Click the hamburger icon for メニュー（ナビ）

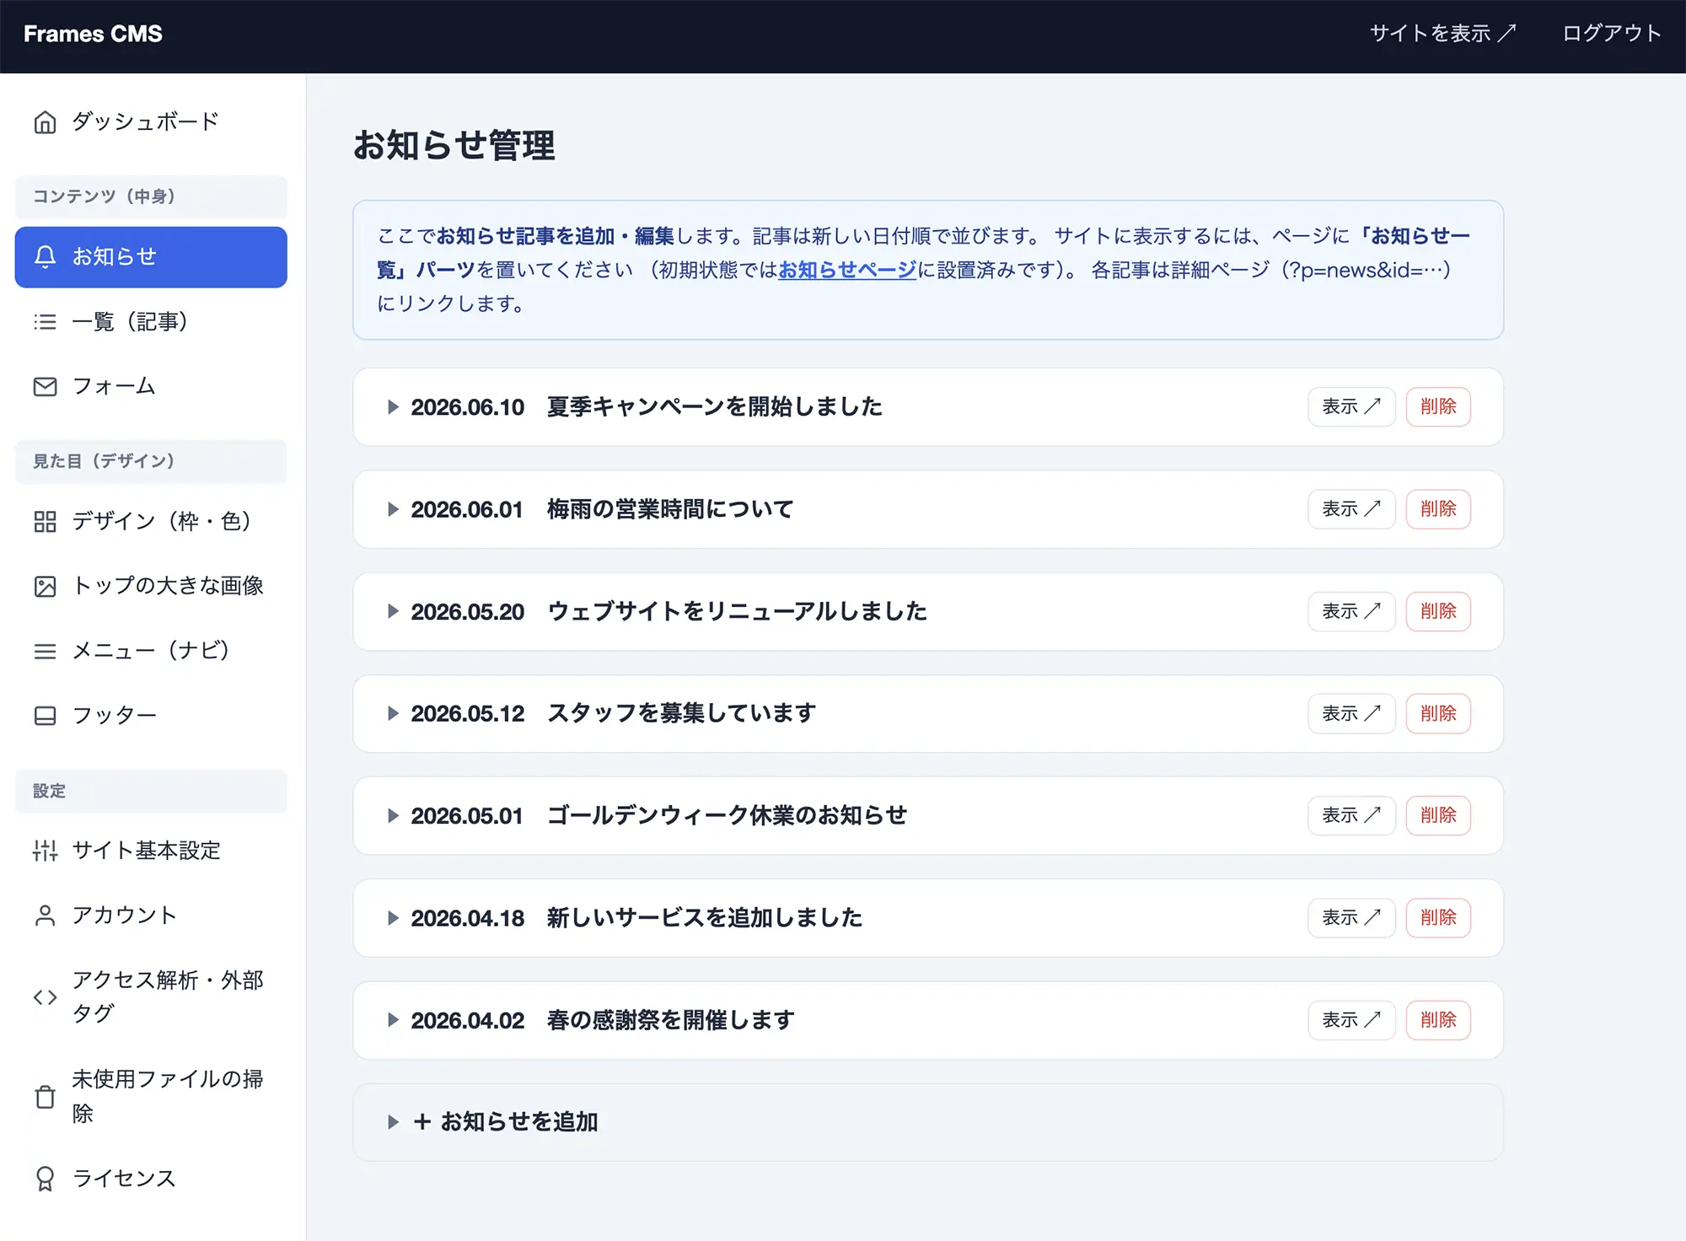click(45, 652)
